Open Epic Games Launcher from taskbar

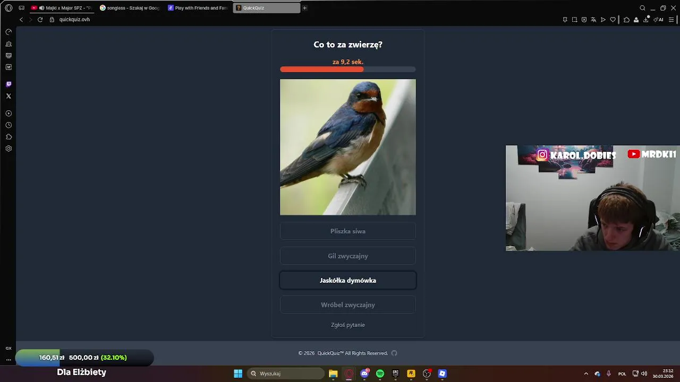coord(395,374)
